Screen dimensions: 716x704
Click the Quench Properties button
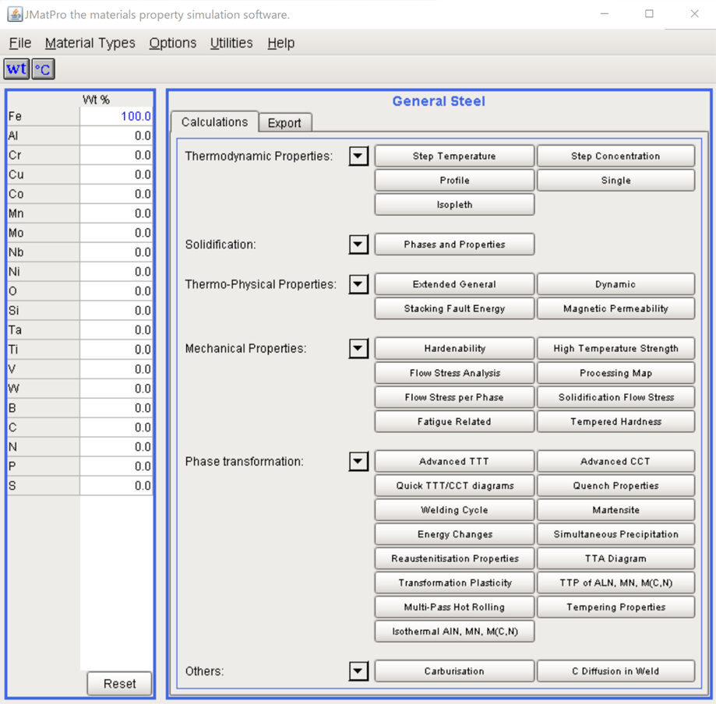click(615, 486)
